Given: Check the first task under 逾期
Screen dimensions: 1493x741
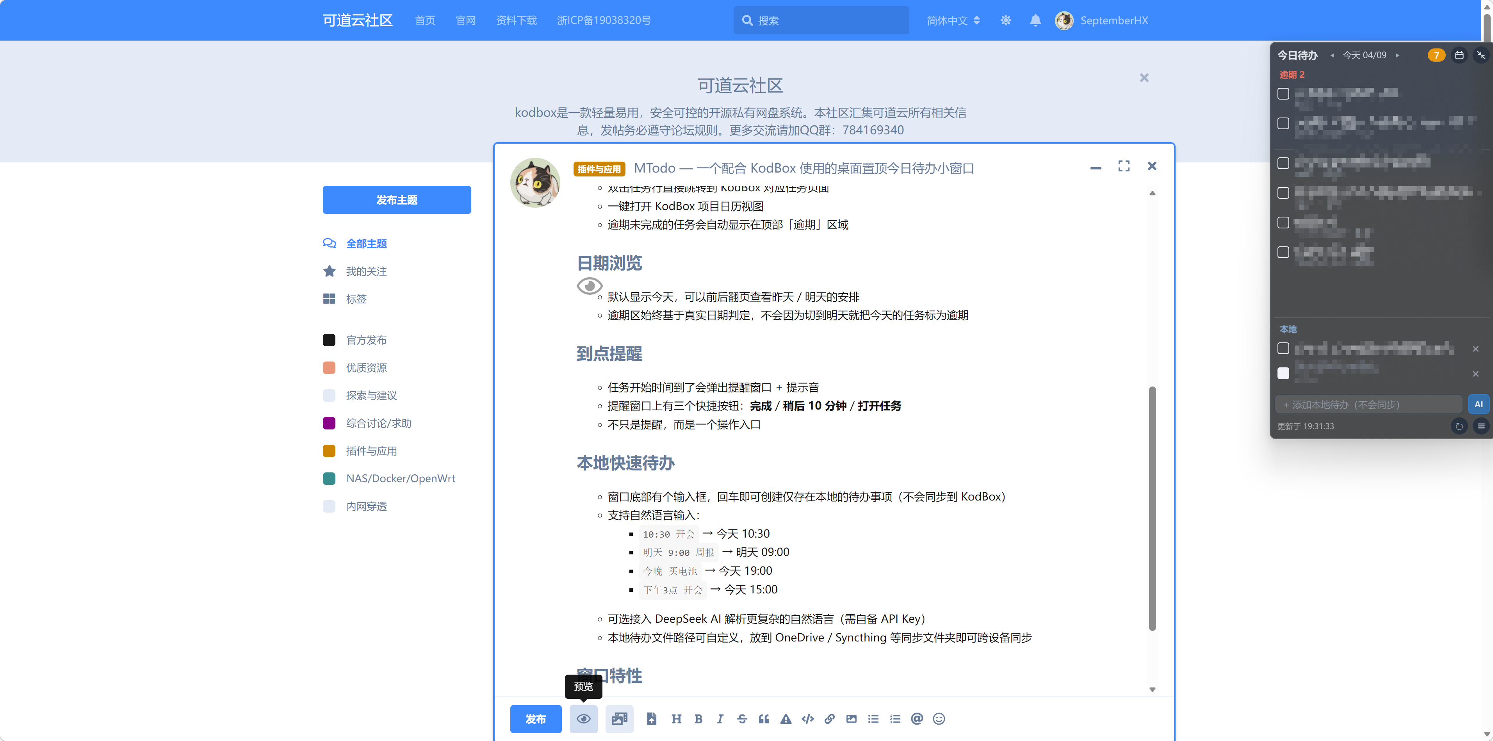Looking at the screenshot, I should click(1283, 94).
